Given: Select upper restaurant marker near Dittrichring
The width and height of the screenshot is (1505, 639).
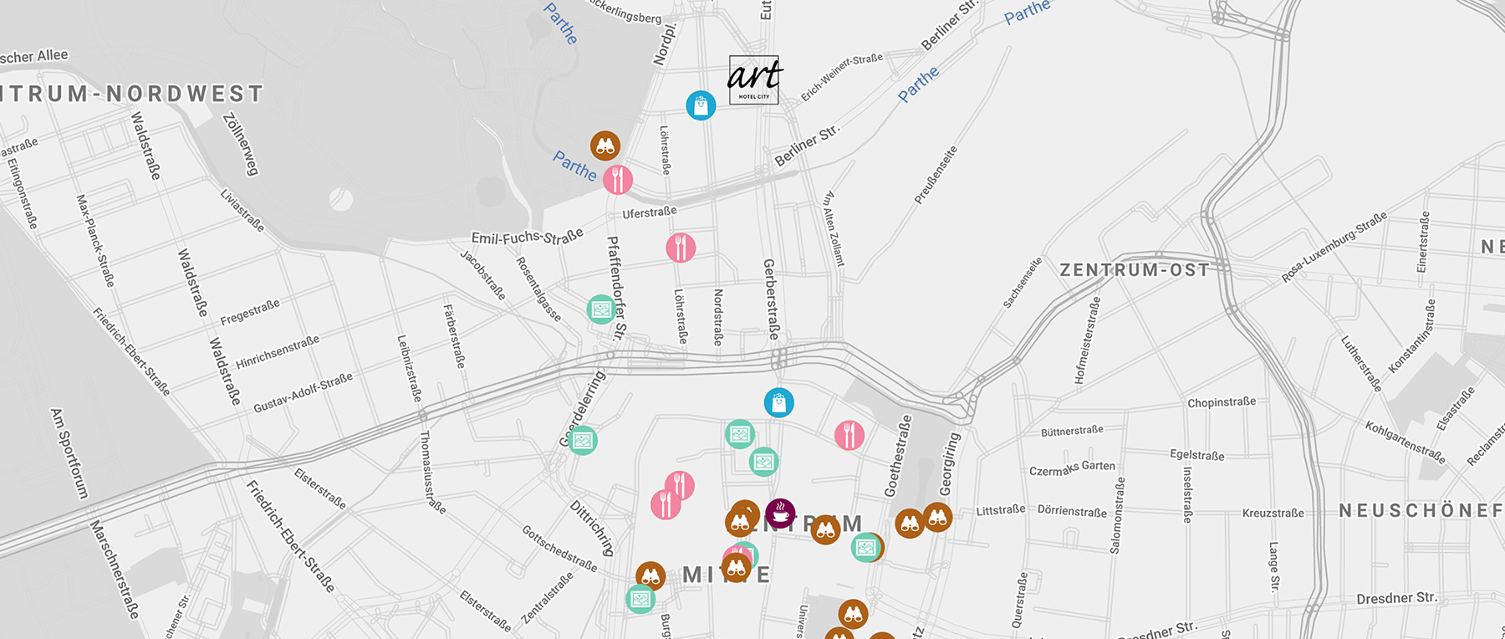Looking at the screenshot, I should pyautogui.click(x=680, y=484).
